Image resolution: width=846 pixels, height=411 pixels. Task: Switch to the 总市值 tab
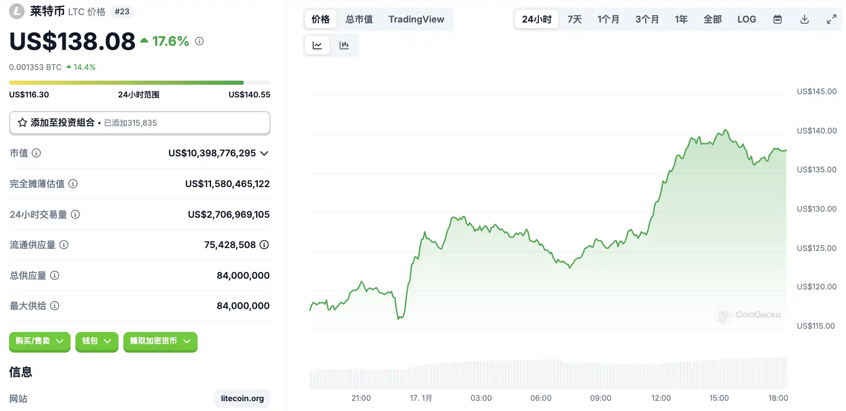[x=359, y=19]
